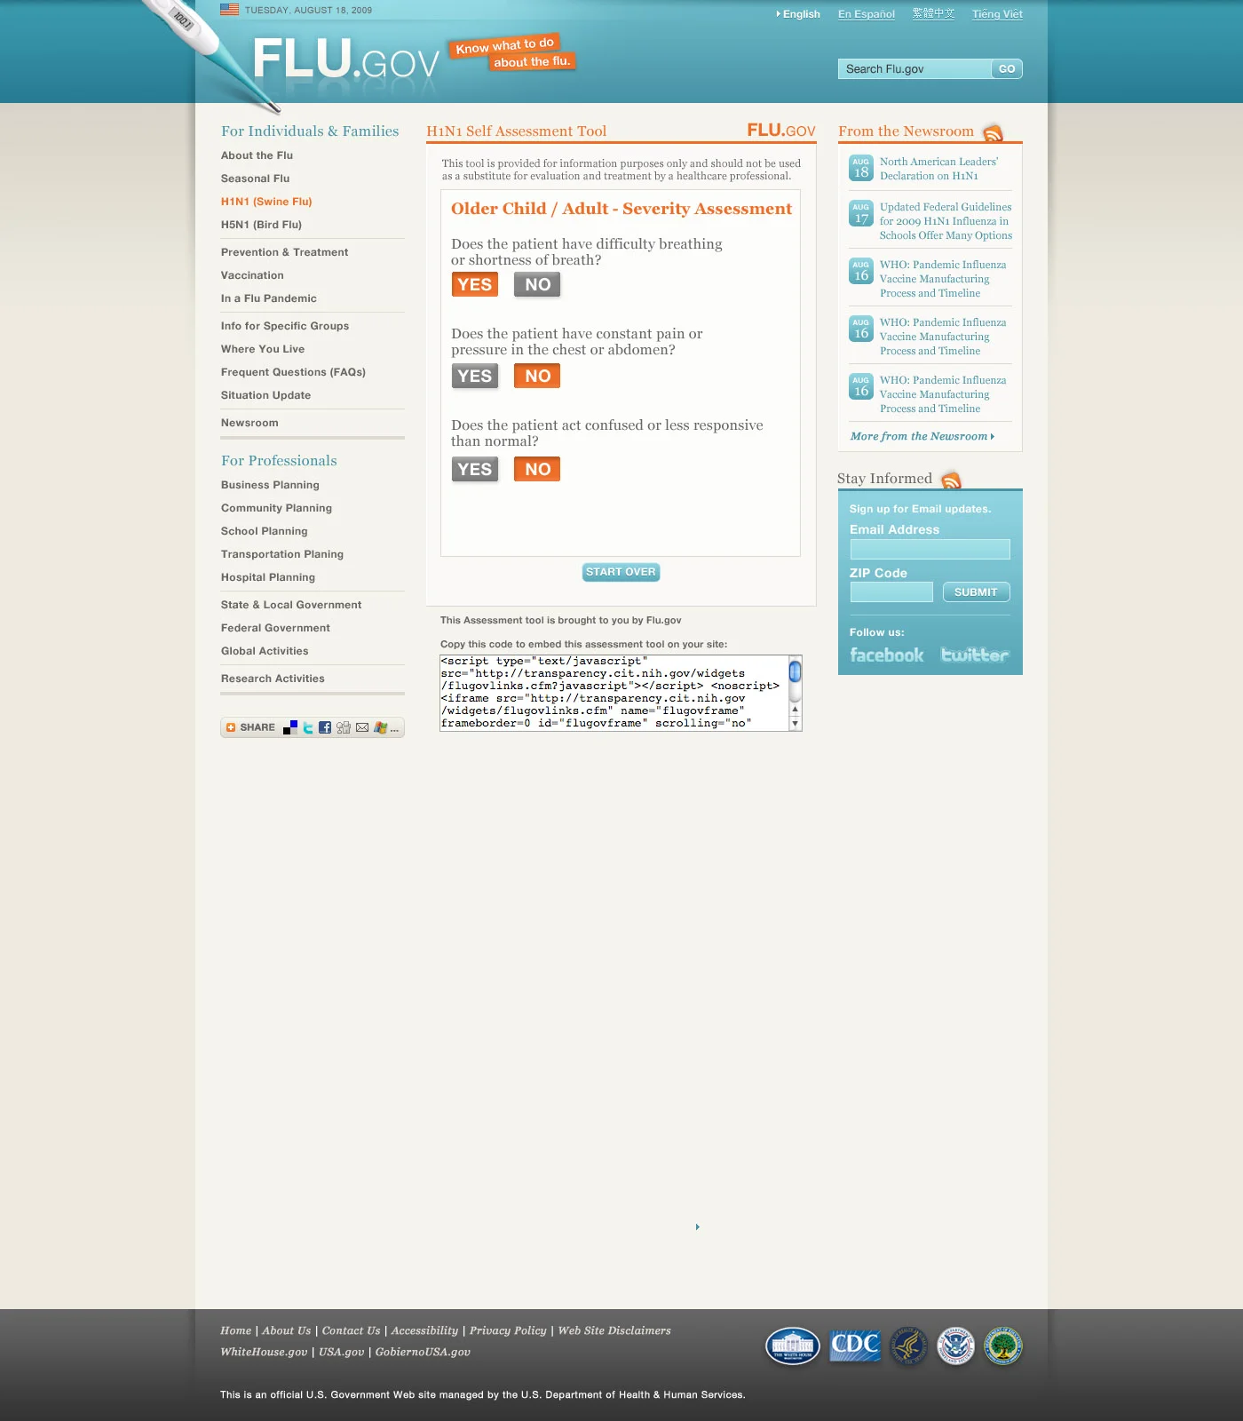Click the AUG 18 calendar icon
This screenshot has width=1243, height=1421.
861,168
